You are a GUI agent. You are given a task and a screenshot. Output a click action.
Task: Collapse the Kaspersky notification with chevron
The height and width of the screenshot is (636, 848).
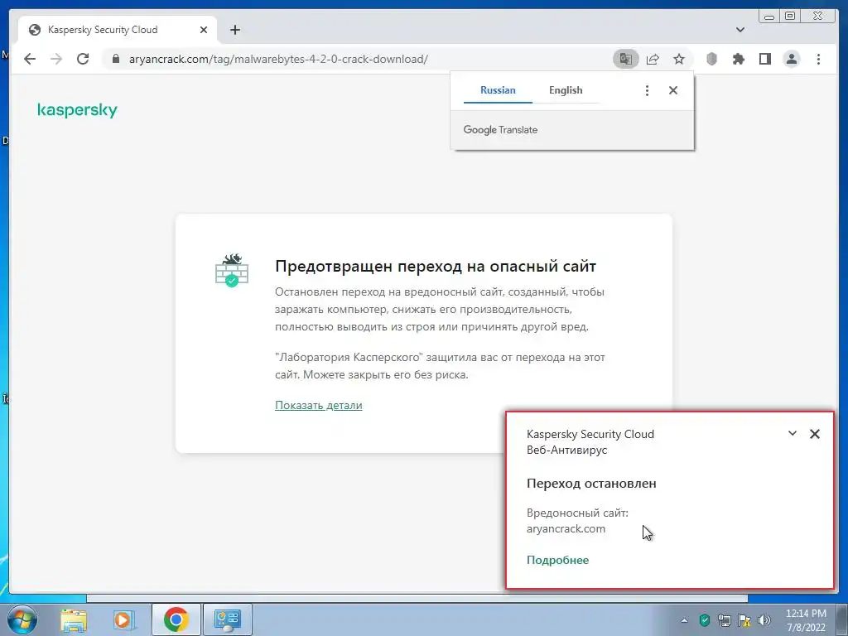(x=793, y=433)
